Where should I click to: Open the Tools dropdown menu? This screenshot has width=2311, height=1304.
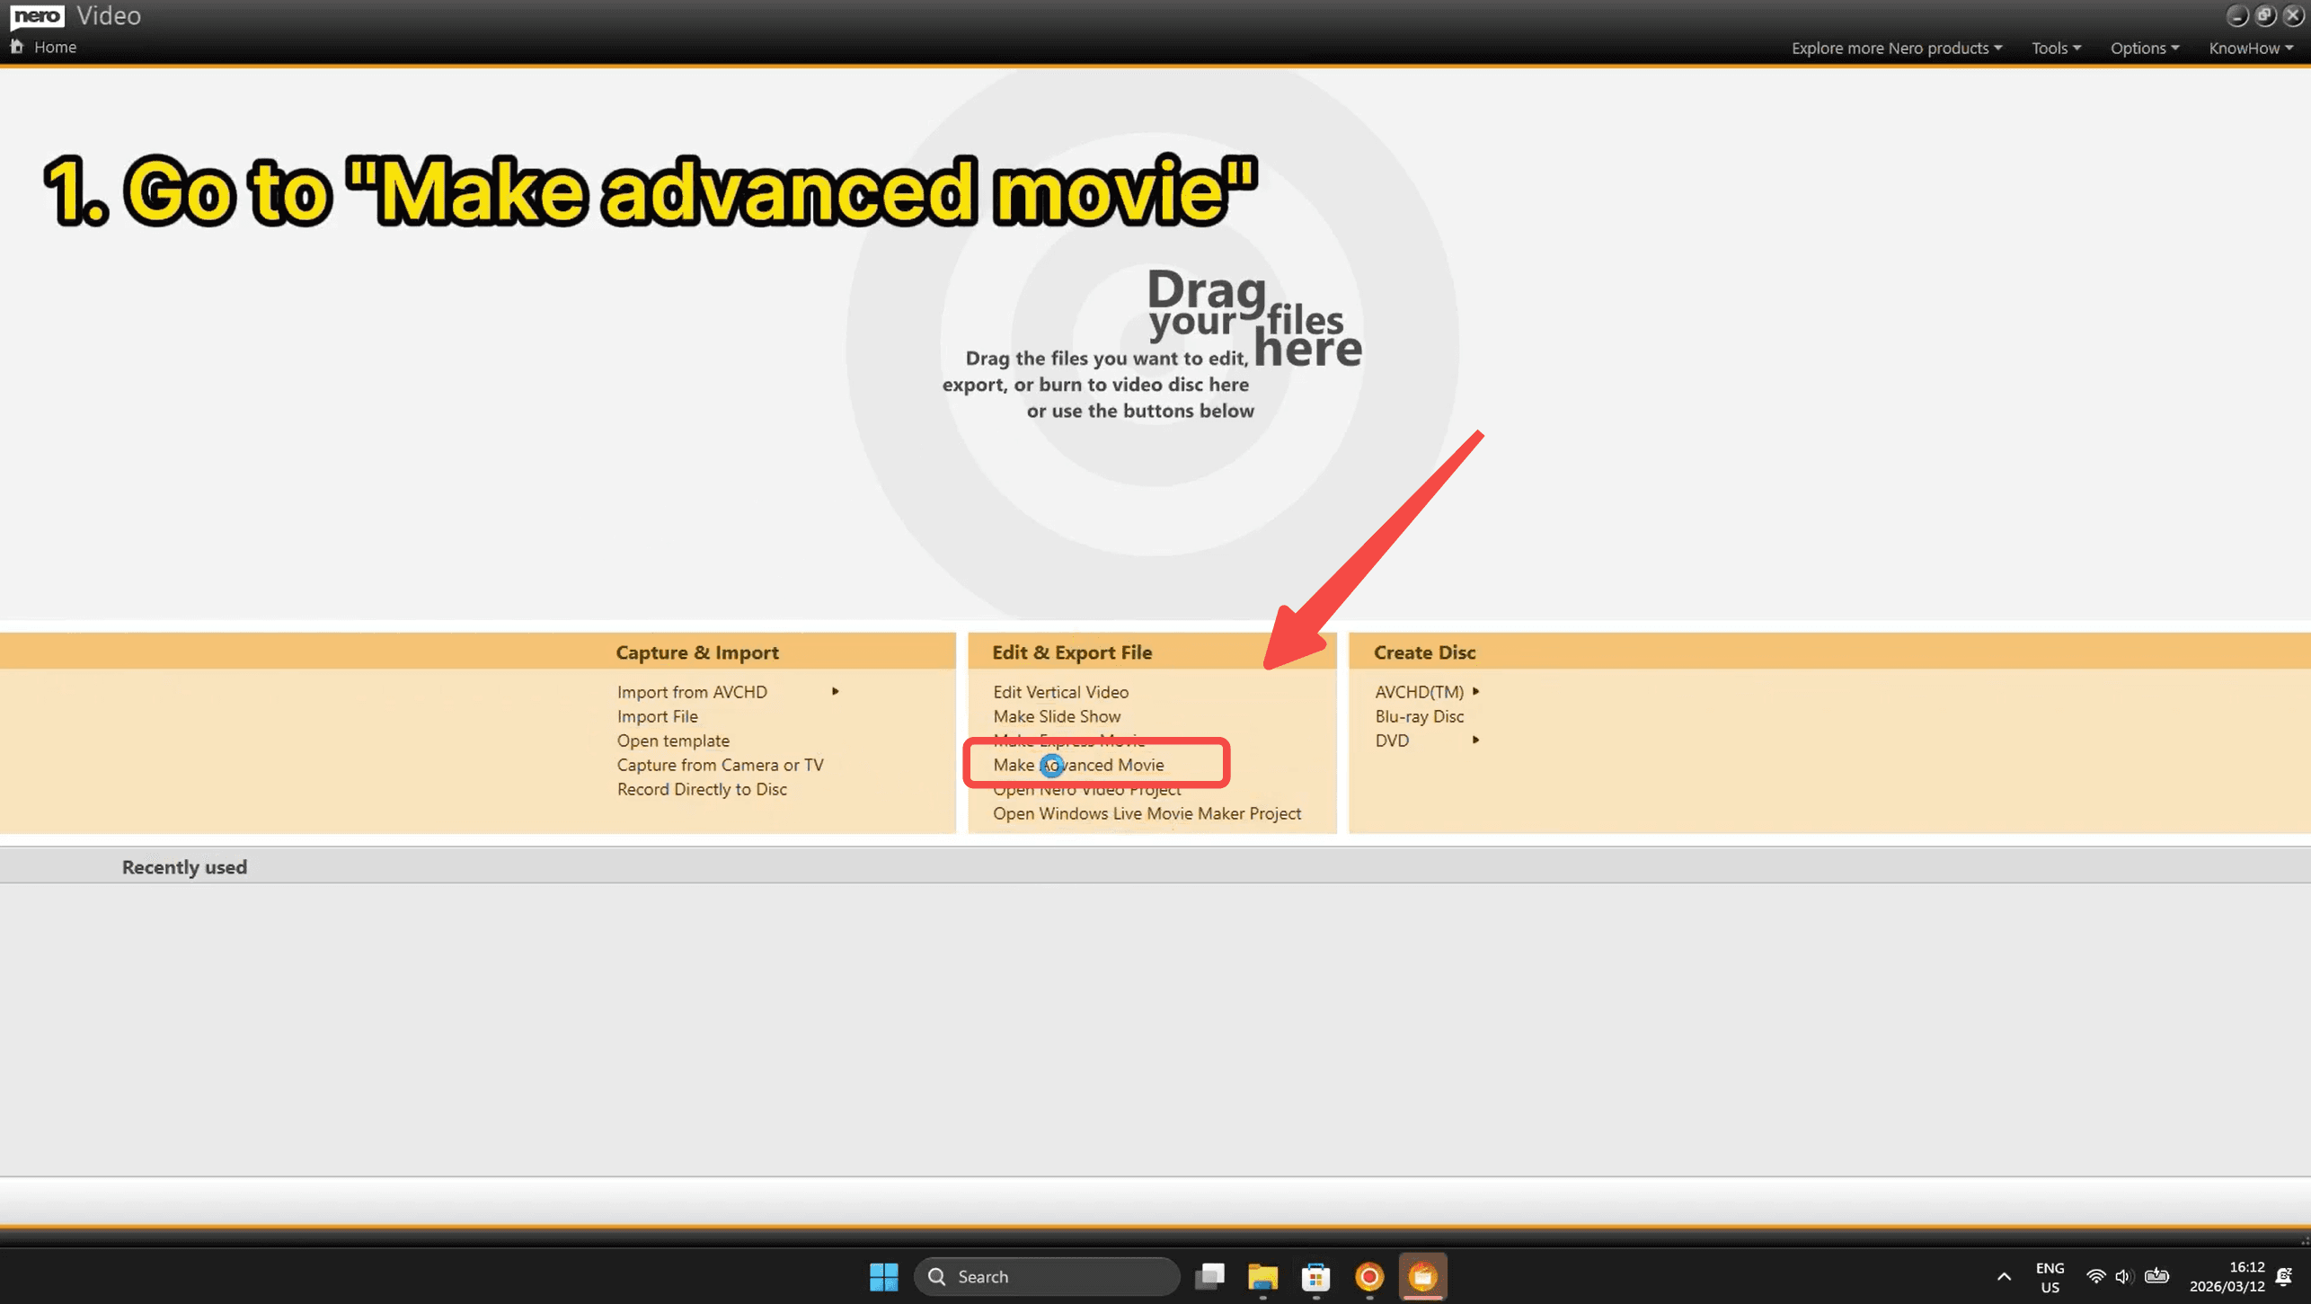pos(2056,49)
